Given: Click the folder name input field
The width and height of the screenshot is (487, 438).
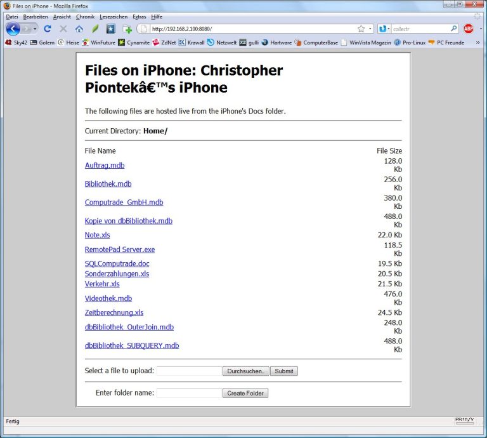Looking at the screenshot, I should [189, 393].
